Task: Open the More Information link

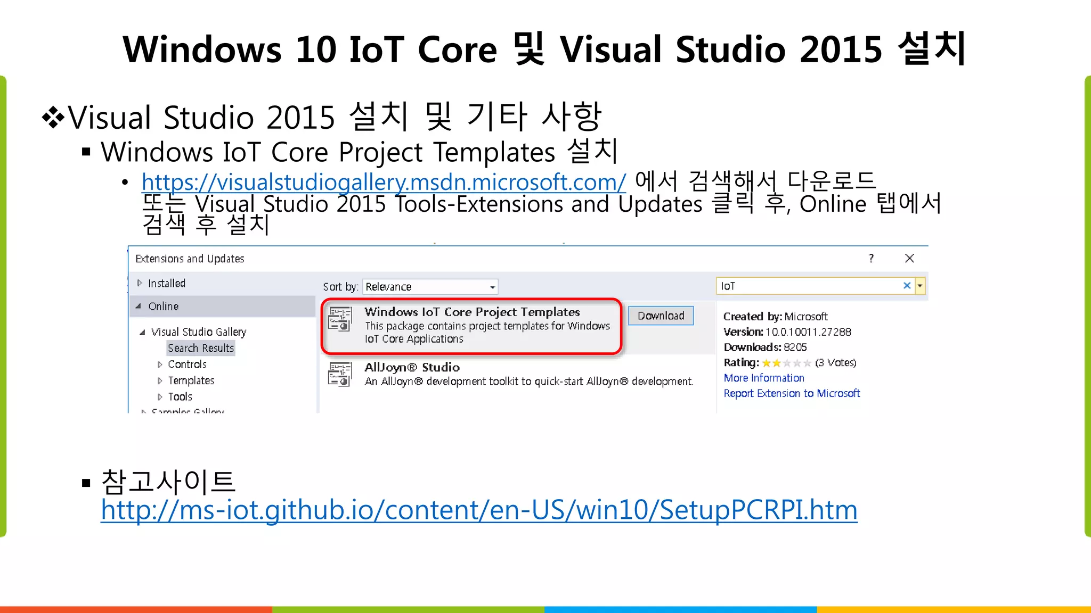Action: pyautogui.click(x=764, y=378)
